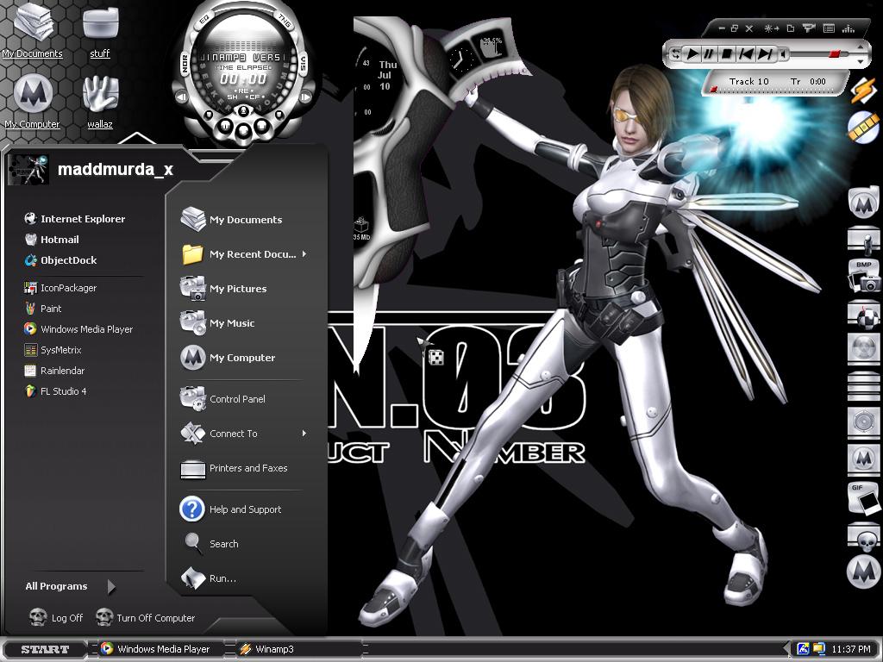Open the playlist icon in player titlebar

point(829,28)
